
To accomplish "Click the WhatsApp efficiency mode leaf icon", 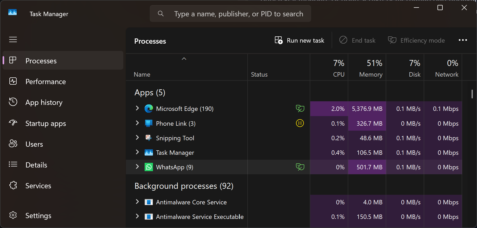I will [x=300, y=167].
